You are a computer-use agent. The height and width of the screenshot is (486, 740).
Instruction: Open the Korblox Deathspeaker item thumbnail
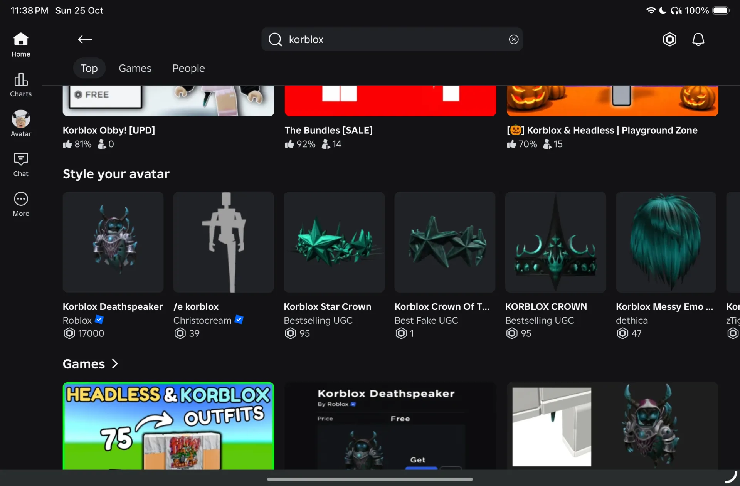click(x=113, y=242)
